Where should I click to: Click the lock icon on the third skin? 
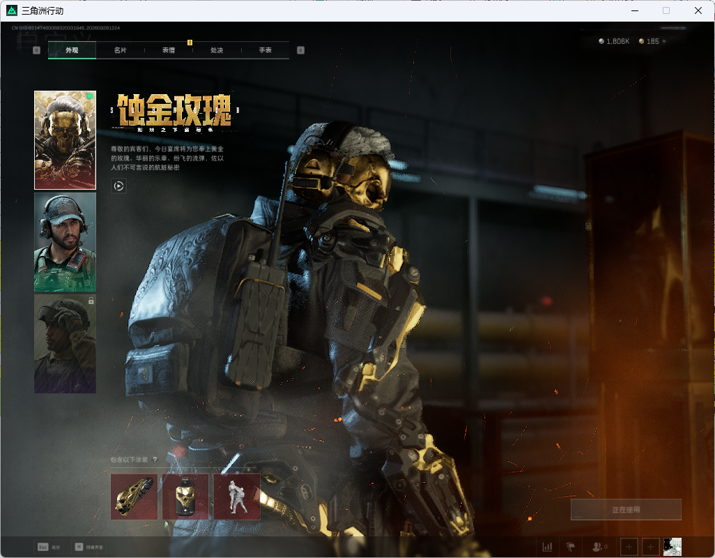tap(91, 301)
